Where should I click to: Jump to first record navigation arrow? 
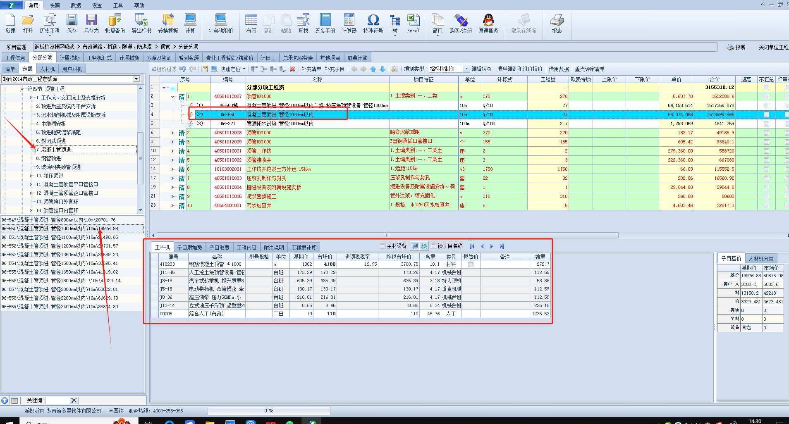(x=472, y=246)
